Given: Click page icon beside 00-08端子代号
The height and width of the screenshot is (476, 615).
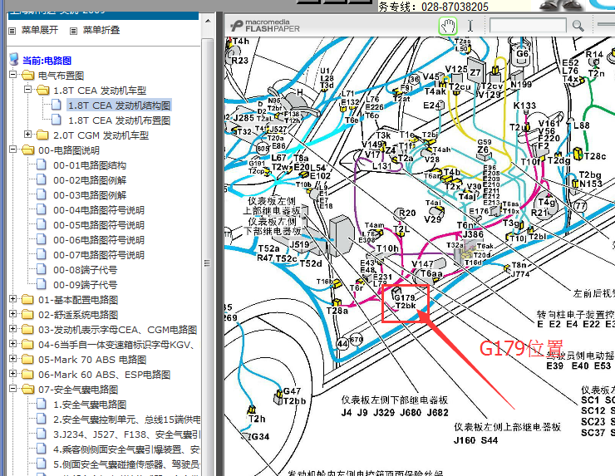Looking at the screenshot, I should [x=42, y=269].
